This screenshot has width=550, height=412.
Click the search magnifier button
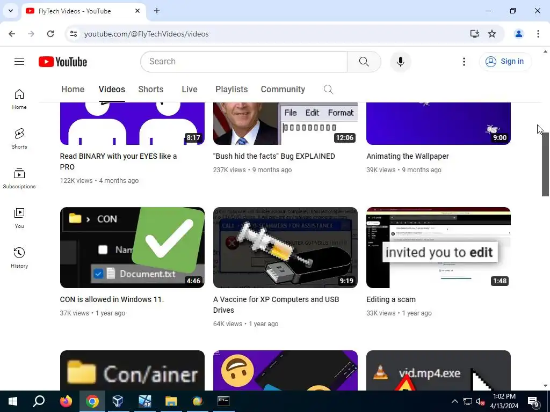[364, 62]
